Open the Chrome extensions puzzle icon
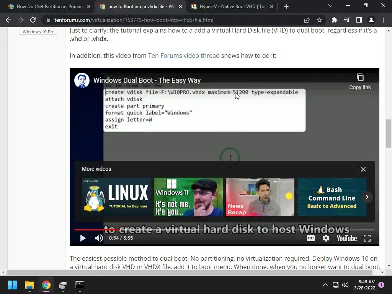 (x=334, y=20)
